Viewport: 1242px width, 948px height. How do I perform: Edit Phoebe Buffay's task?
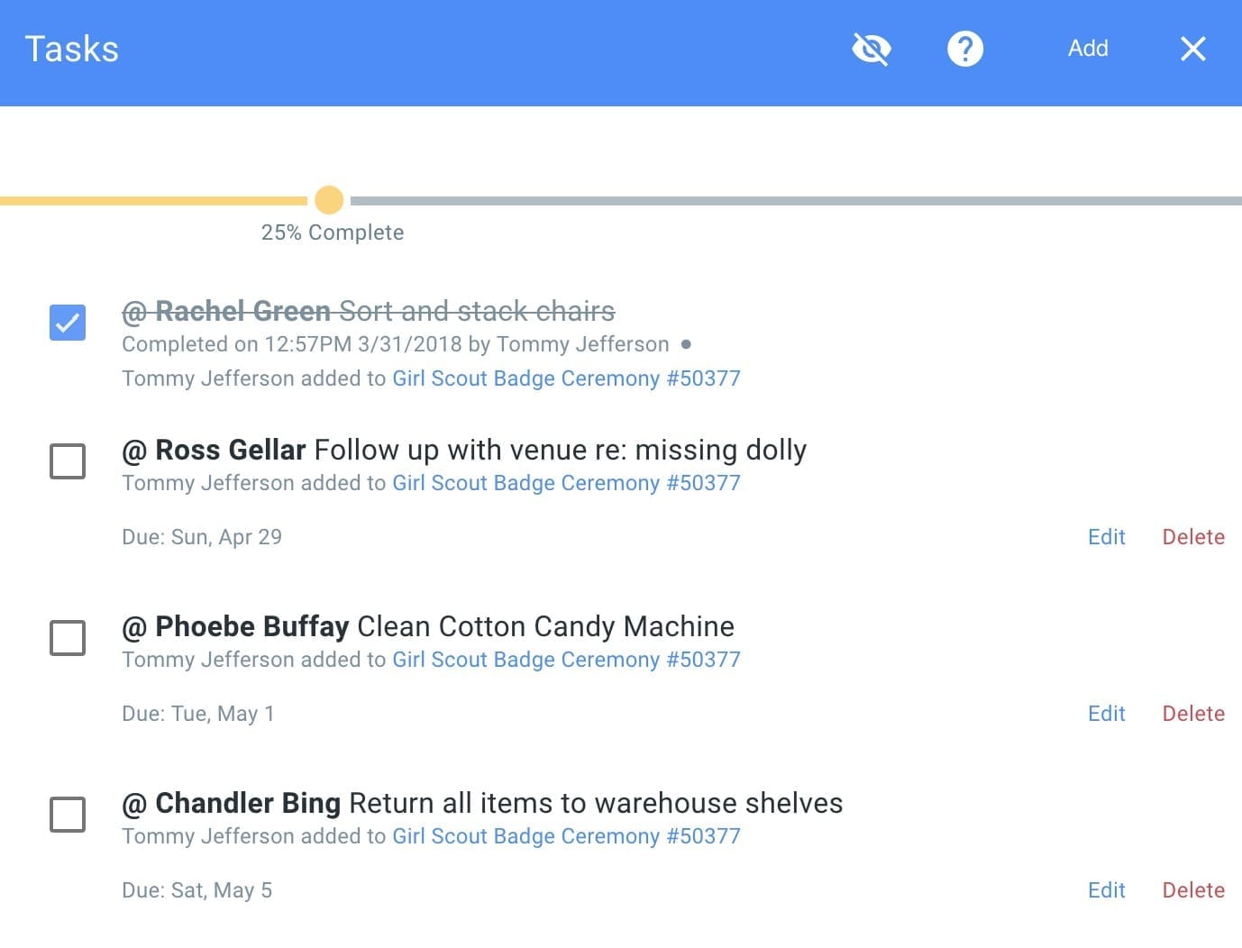[x=1106, y=713]
